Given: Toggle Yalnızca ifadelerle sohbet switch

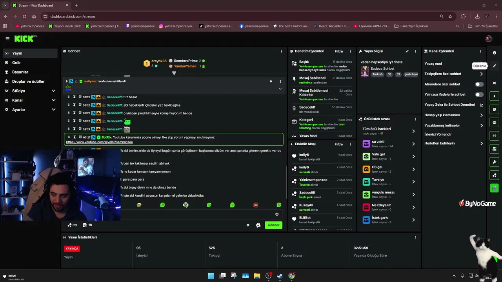Looking at the screenshot, I should click(x=479, y=94).
